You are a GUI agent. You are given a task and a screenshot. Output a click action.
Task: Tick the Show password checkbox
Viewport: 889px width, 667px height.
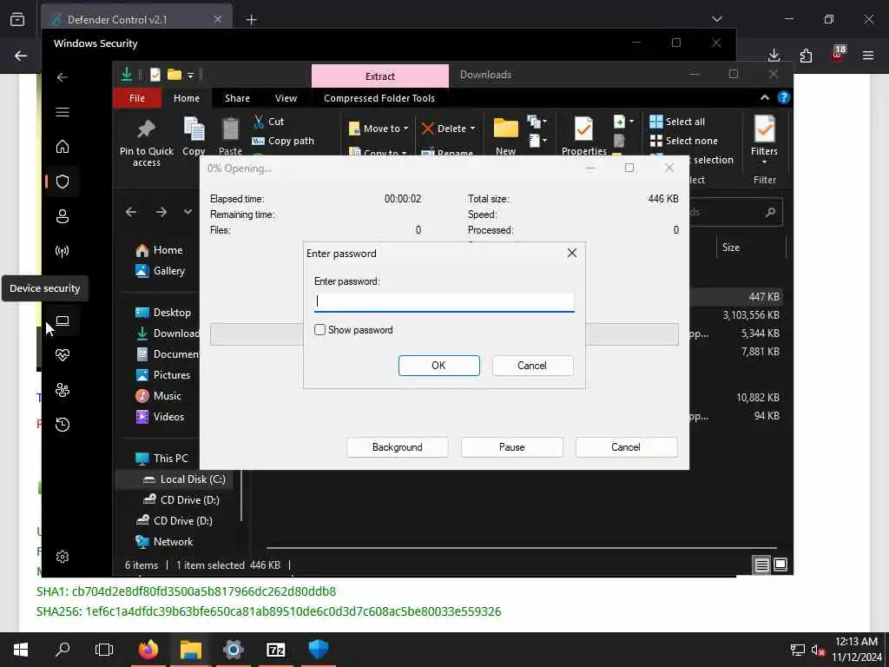tap(319, 329)
